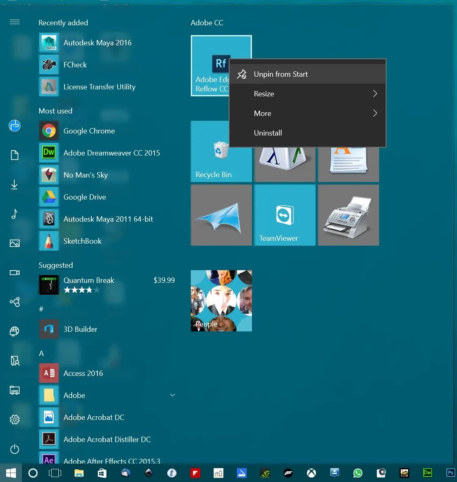Open Forza icon on taskbar
Image resolution: width=457 pixels, height=482 pixels.
288,473
